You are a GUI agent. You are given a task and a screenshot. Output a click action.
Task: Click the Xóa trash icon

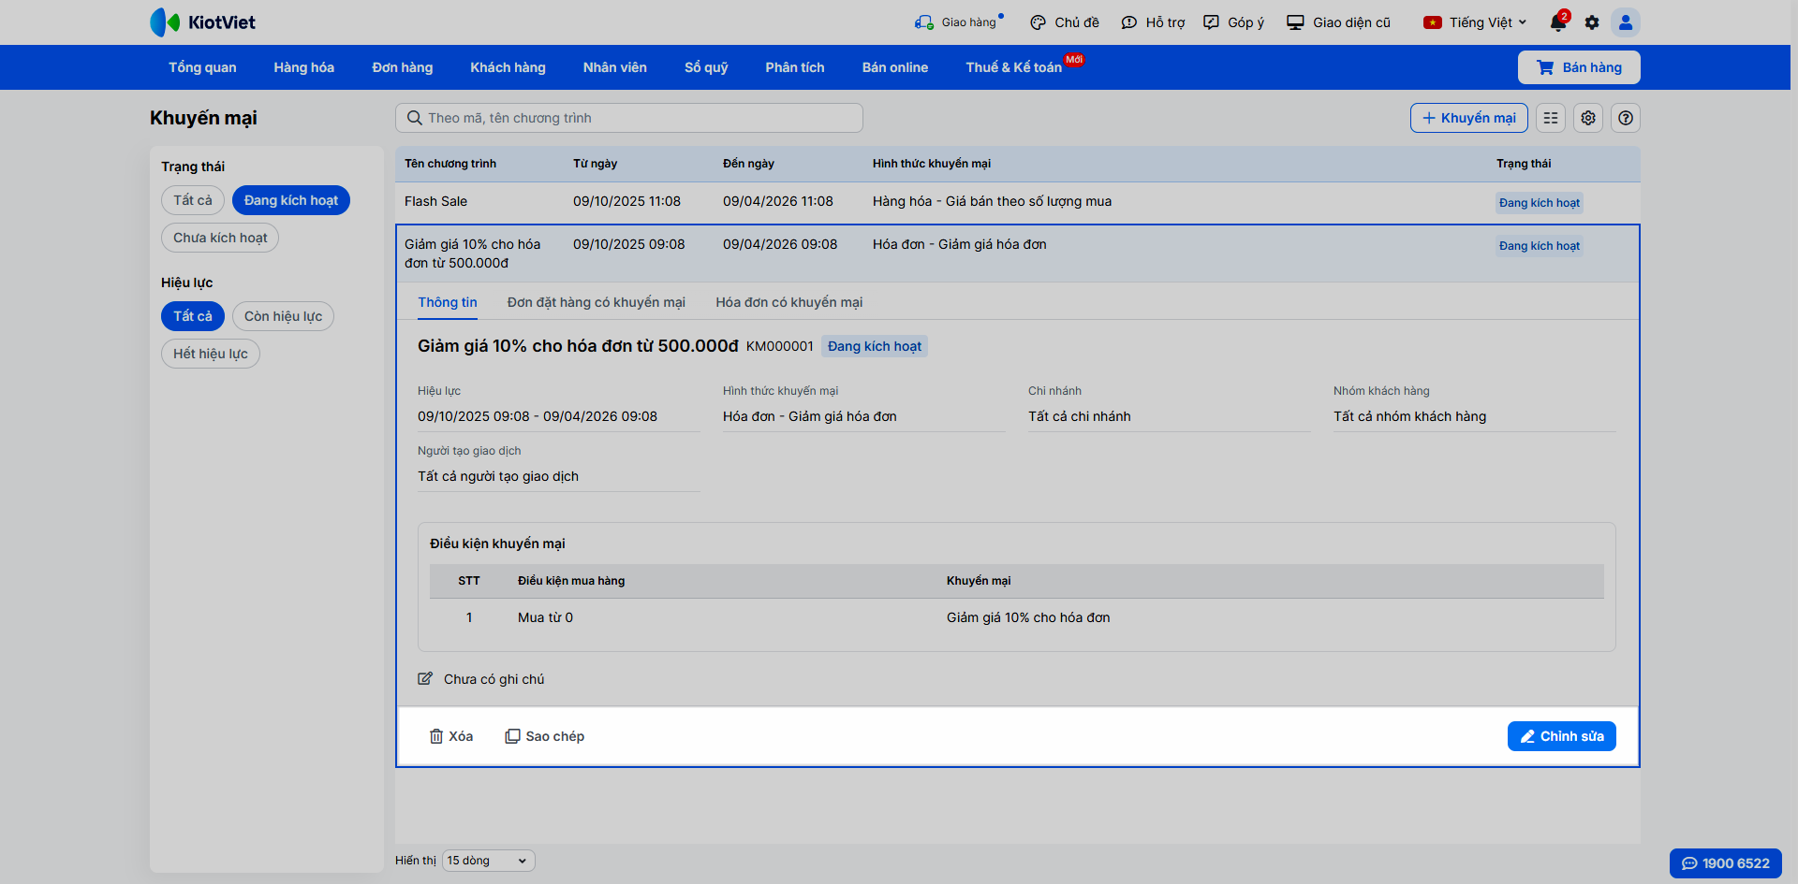click(x=436, y=736)
